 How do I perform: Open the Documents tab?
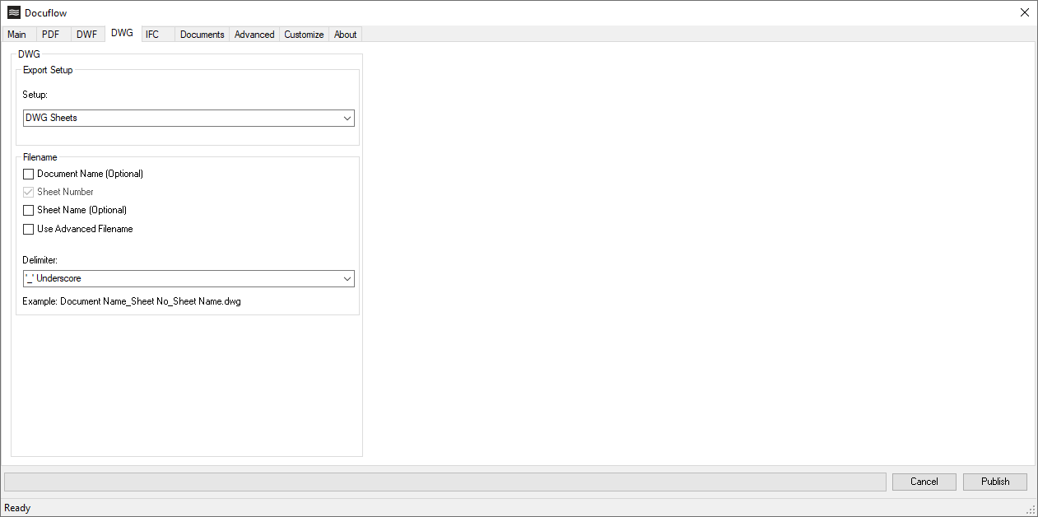pos(202,34)
